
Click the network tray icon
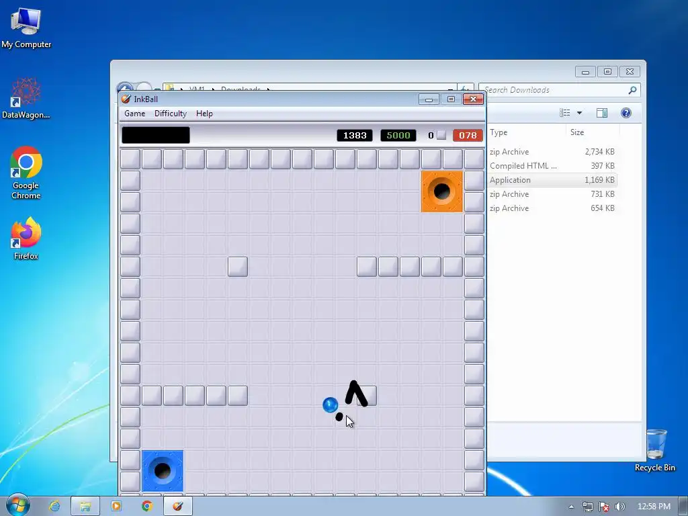[587, 507]
